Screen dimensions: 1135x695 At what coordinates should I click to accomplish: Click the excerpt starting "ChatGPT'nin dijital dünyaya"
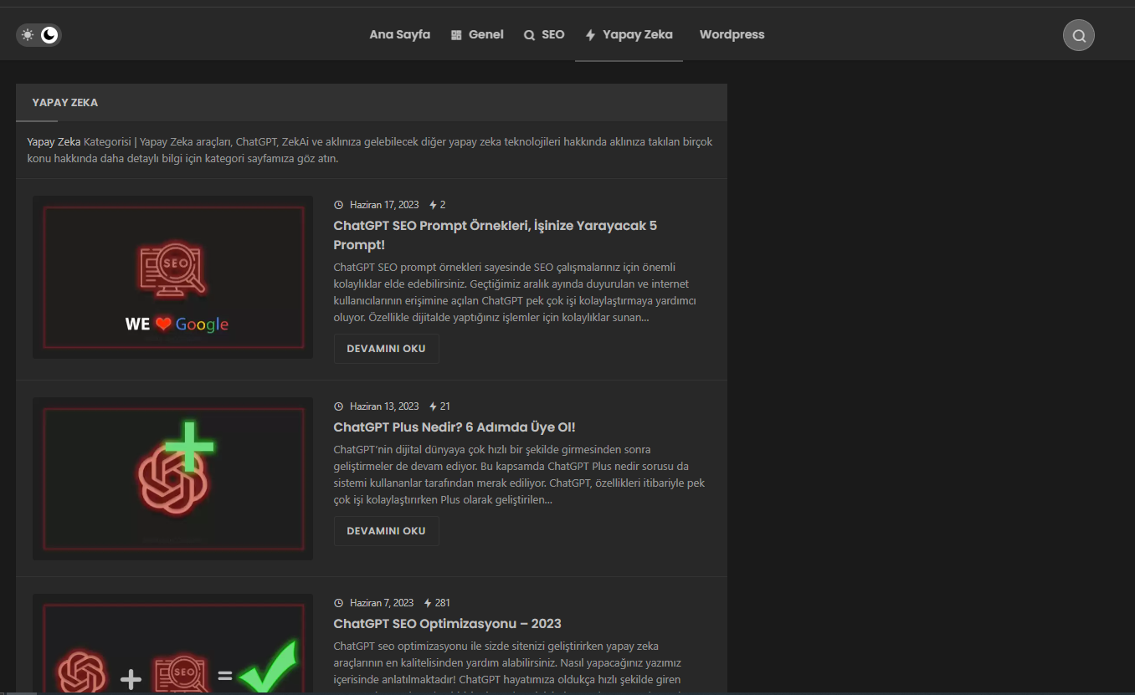click(x=519, y=475)
